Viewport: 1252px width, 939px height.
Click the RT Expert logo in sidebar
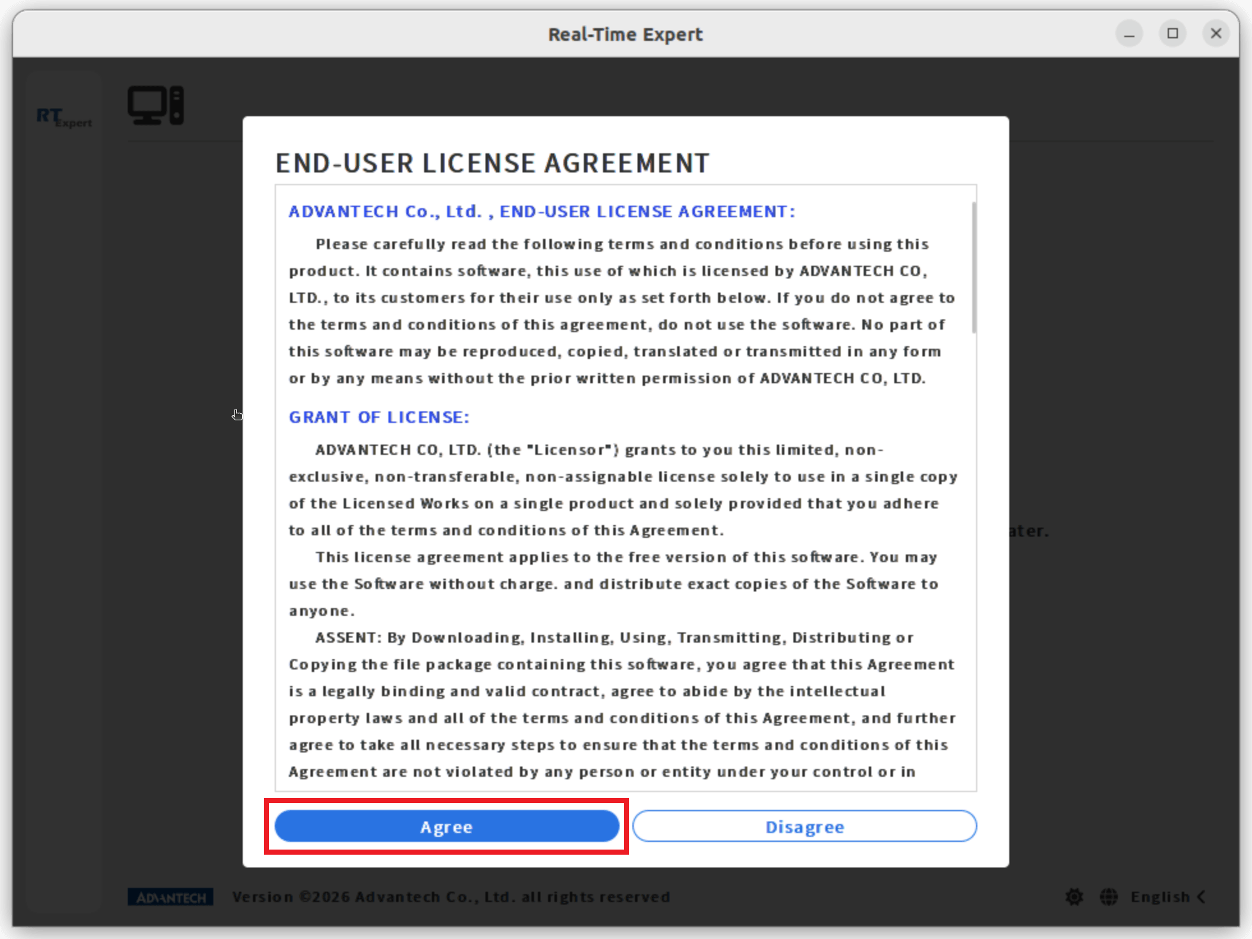click(x=64, y=118)
